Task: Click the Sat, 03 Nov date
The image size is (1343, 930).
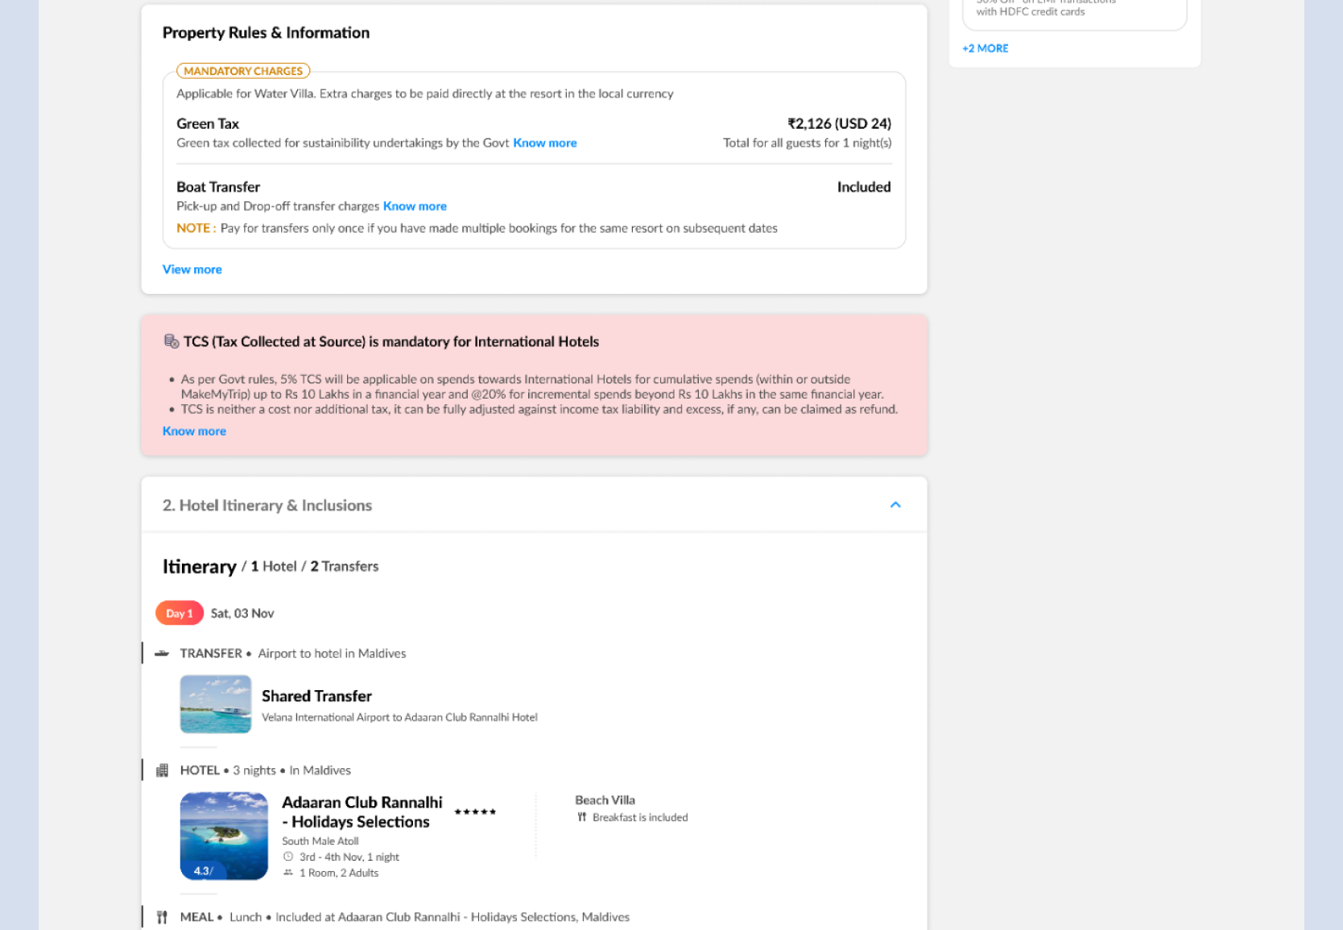Action: click(242, 614)
